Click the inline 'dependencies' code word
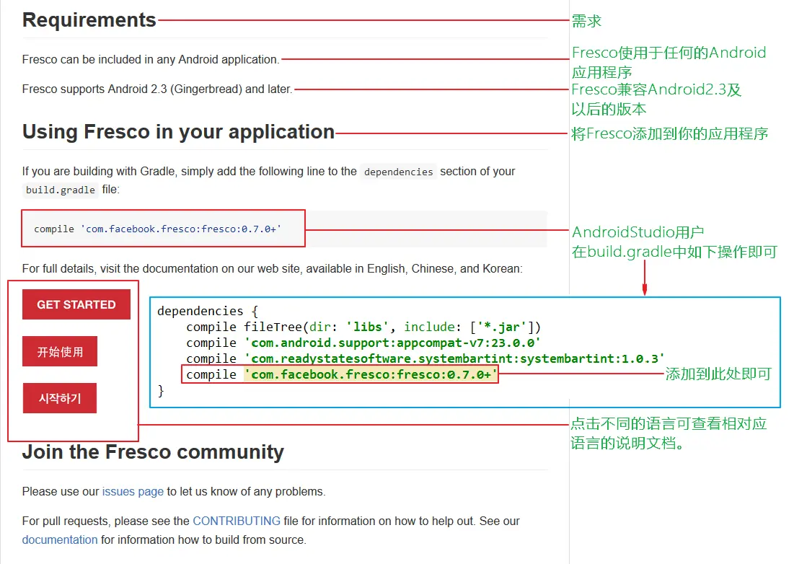The width and height of the screenshot is (794, 564). 399,172
